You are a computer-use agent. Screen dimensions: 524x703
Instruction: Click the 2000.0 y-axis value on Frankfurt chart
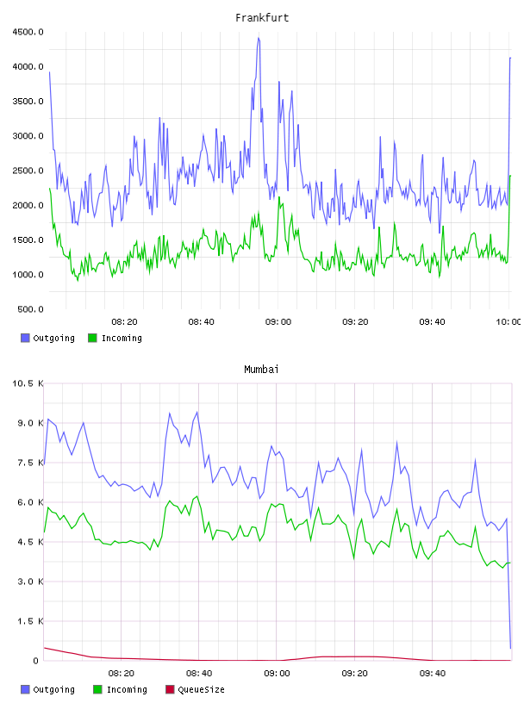pos(28,205)
